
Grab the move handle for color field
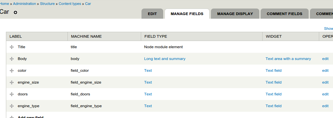click(12, 70)
